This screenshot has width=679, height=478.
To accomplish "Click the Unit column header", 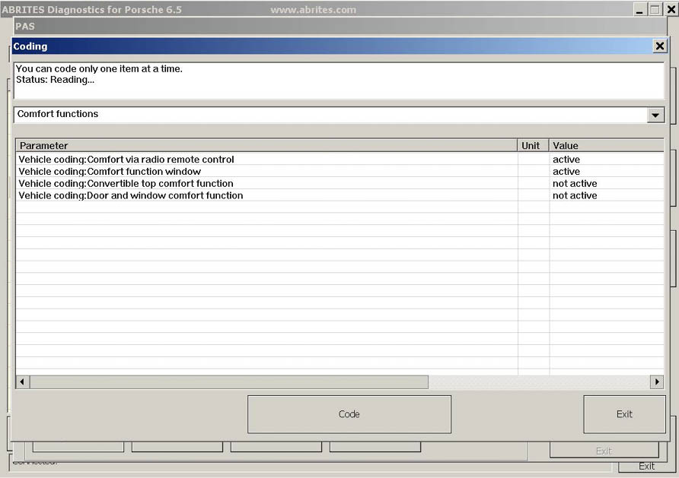I will (x=532, y=145).
